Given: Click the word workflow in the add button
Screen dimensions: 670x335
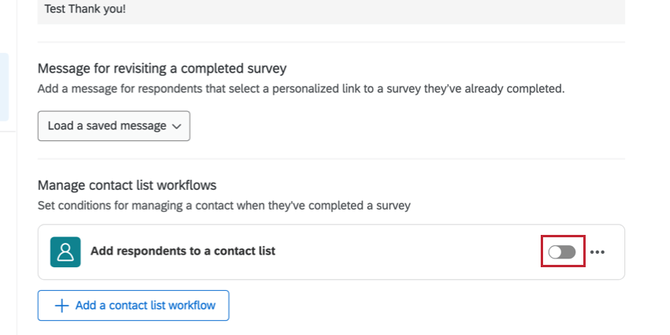Looking at the screenshot, I should coord(192,306).
